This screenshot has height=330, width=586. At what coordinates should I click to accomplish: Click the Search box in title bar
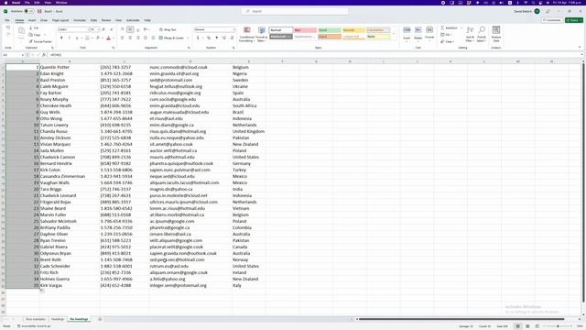tap(295, 12)
